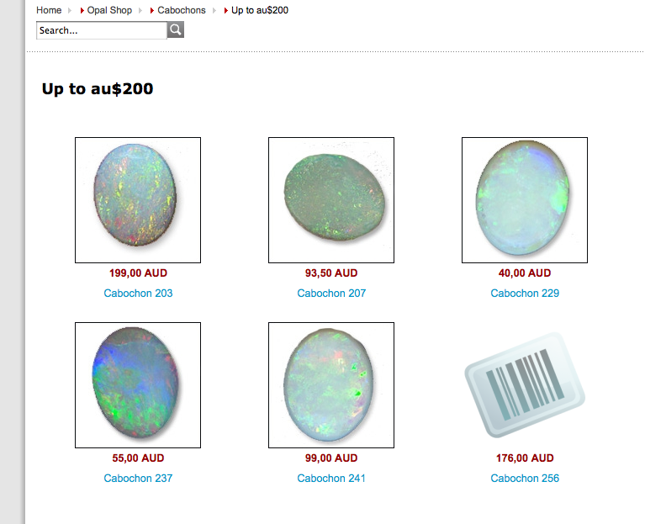Open Opal Shop breadcrumb link
This screenshot has height=524, width=645.
109,10
